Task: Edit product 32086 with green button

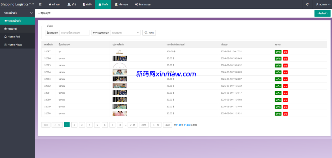Action: pos(278,58)
